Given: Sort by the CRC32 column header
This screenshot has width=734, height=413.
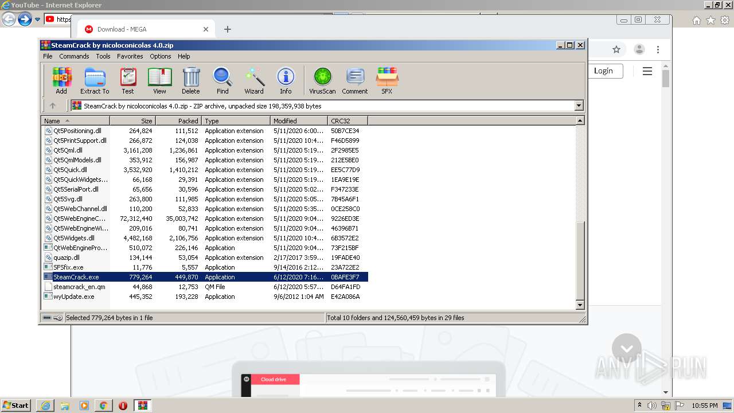Looking at the screenshot, I should pos(348,121).
